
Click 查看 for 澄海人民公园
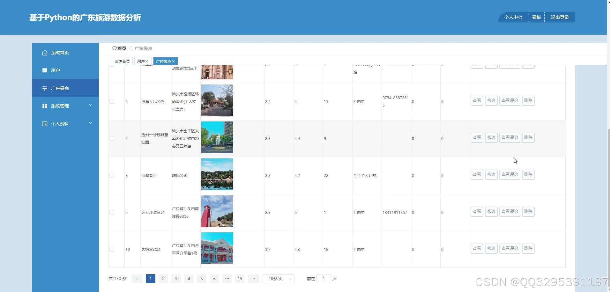pyautogui.click(x=477, y=101)
